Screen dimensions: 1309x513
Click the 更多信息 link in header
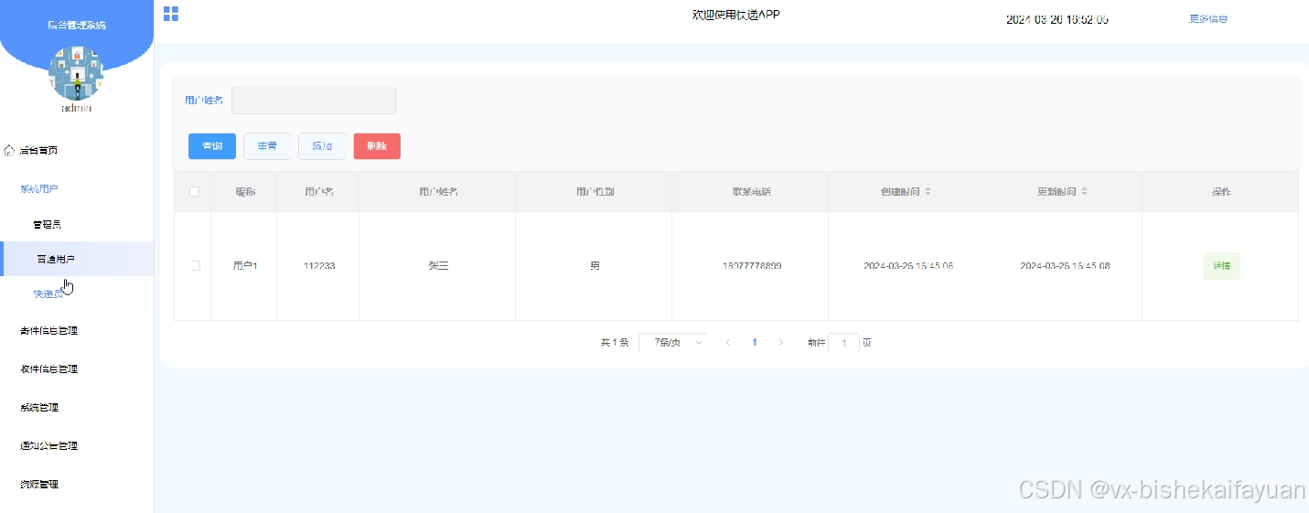coord(1207,19)
